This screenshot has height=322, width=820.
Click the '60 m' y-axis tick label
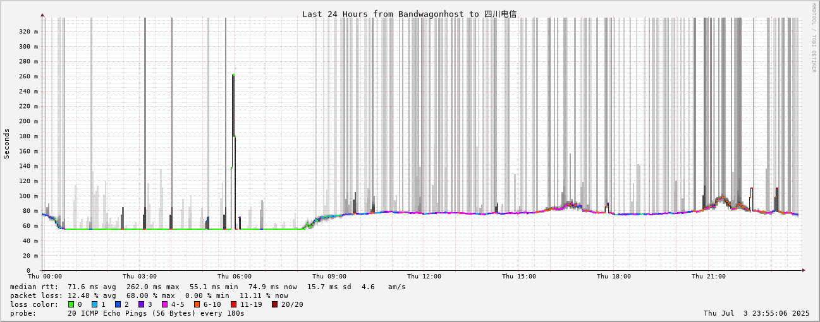pos(30,226)
